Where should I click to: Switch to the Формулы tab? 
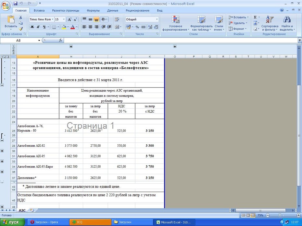click(x=93, y=11)
